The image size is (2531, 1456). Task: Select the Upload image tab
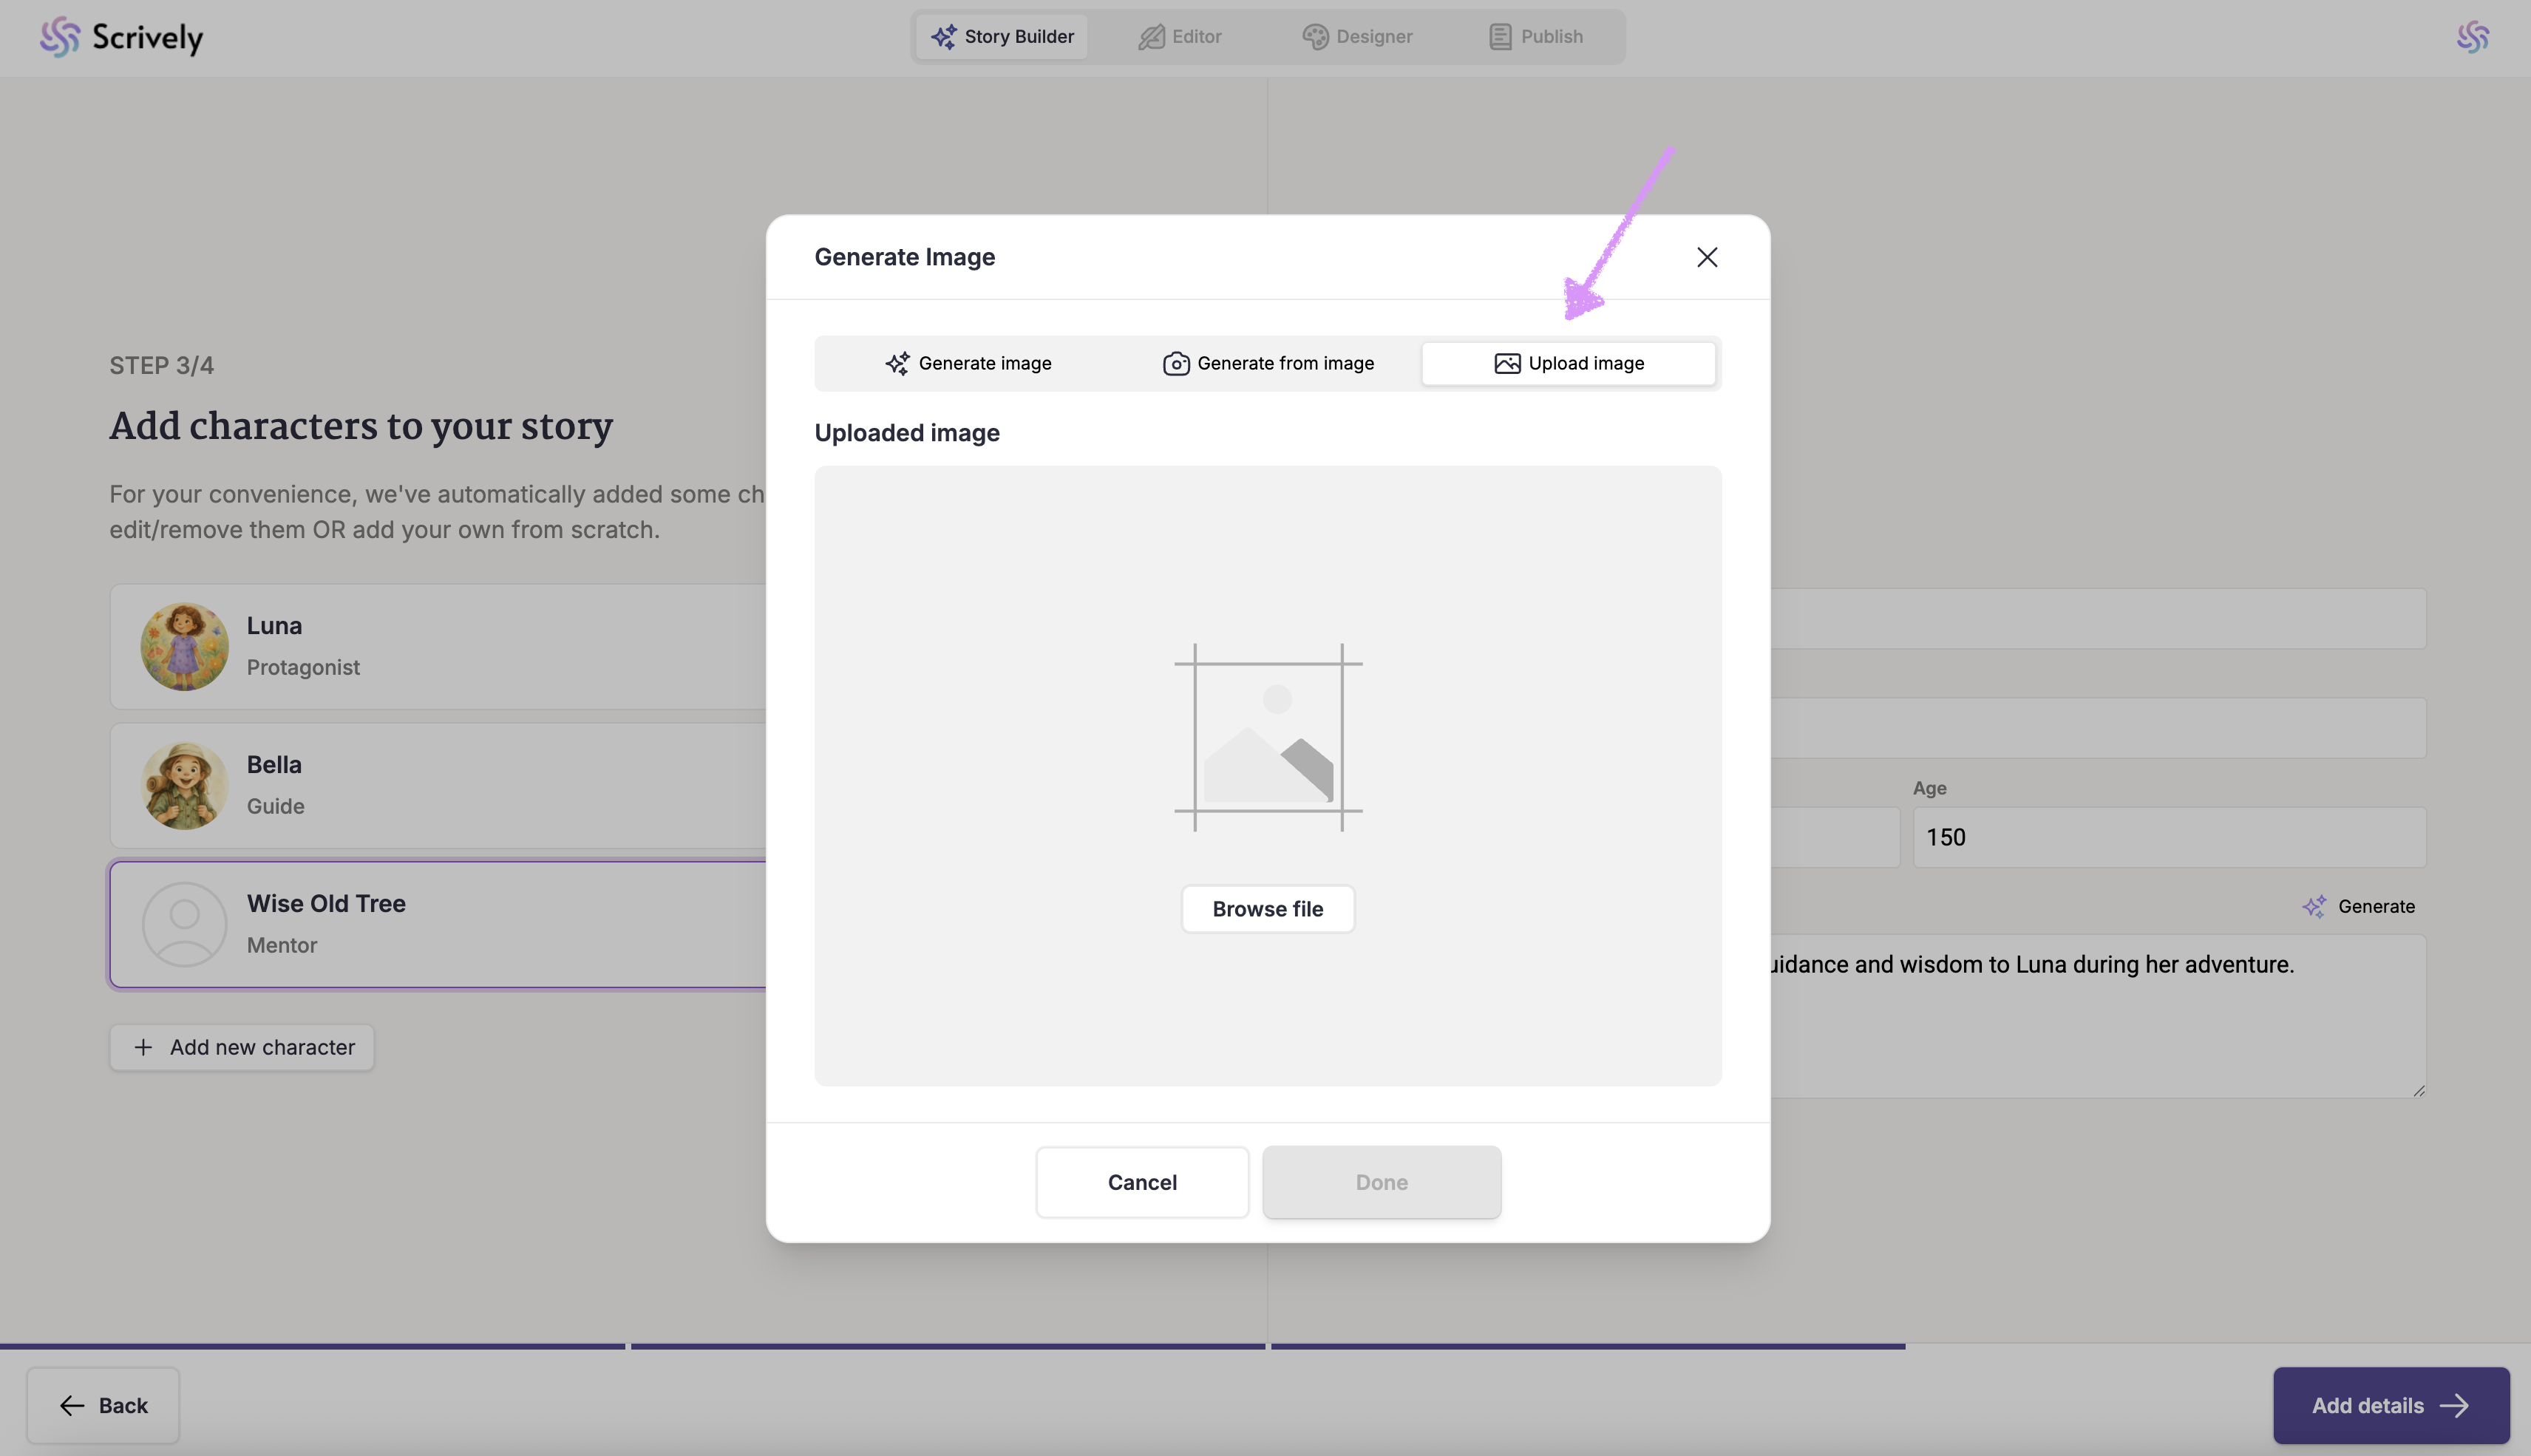(x=1568, y=363)
